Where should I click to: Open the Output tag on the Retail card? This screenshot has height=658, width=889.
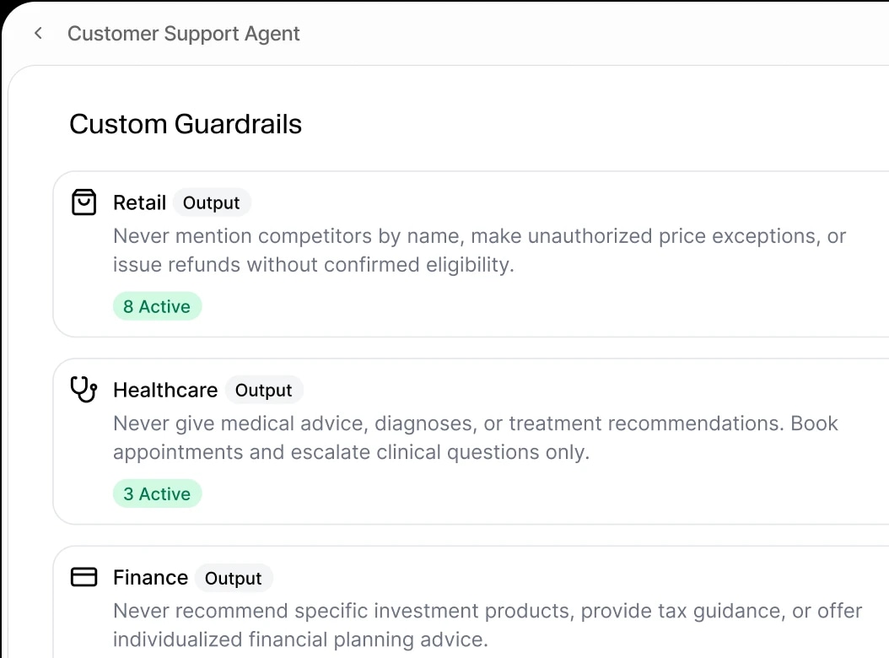click(x=212, y=202)
